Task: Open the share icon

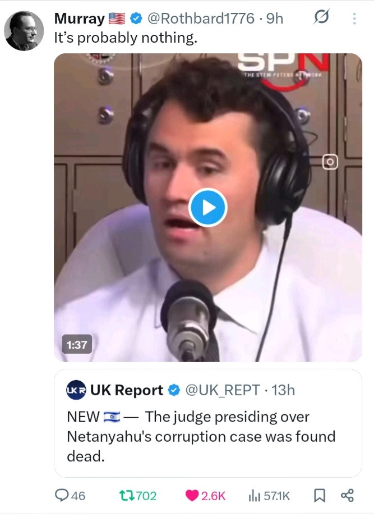Action: click(x=347, y=495)
